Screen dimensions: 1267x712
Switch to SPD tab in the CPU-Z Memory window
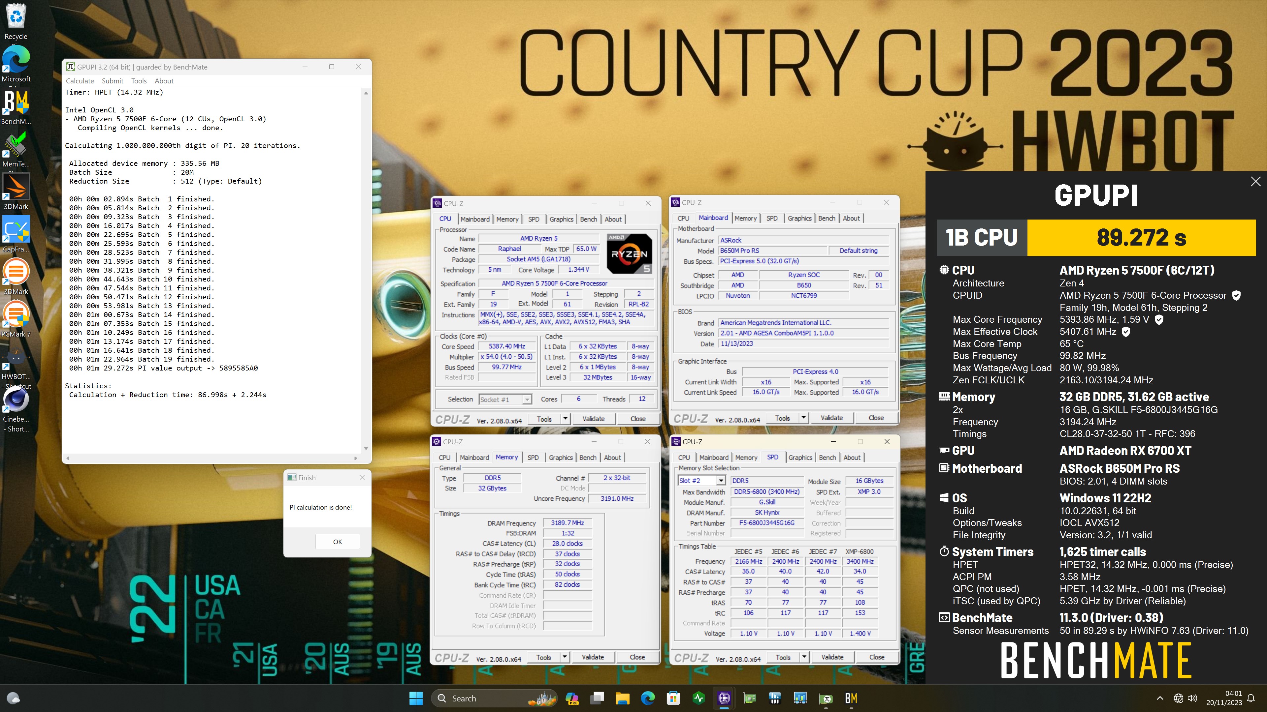533,458
